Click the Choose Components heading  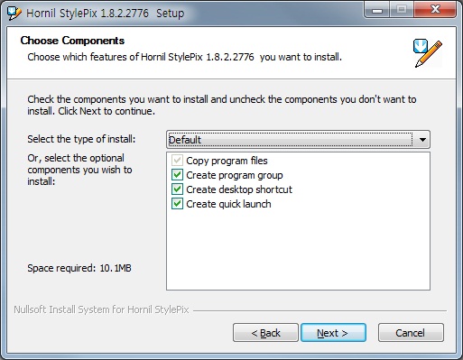pos(72,41)
